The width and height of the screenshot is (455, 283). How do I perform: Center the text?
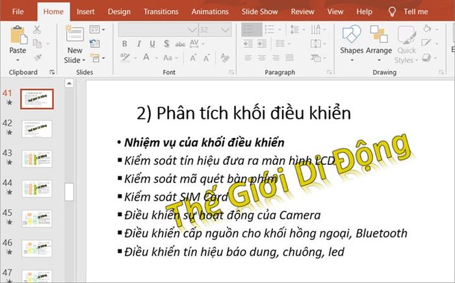[262, 58]
